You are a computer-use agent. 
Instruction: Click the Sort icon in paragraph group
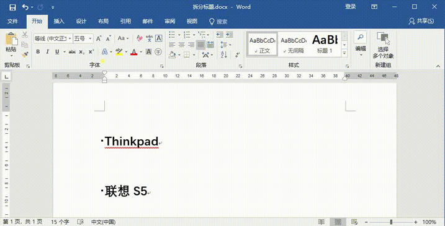[x=224, y=54]
